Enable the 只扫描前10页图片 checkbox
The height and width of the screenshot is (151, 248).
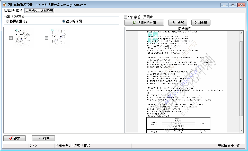click(x=126, y=16)
